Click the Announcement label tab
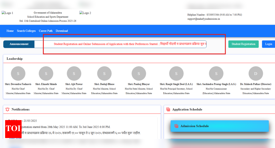The image size is (275, 148). coord(19,44)
